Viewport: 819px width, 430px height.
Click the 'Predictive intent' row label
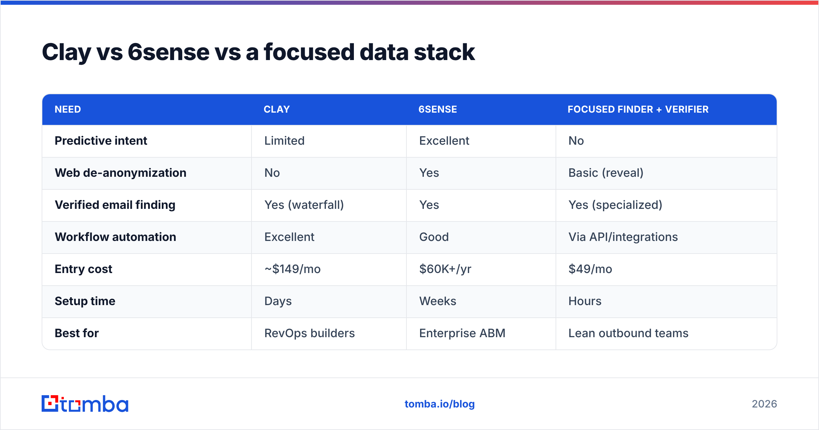point(101,141)
